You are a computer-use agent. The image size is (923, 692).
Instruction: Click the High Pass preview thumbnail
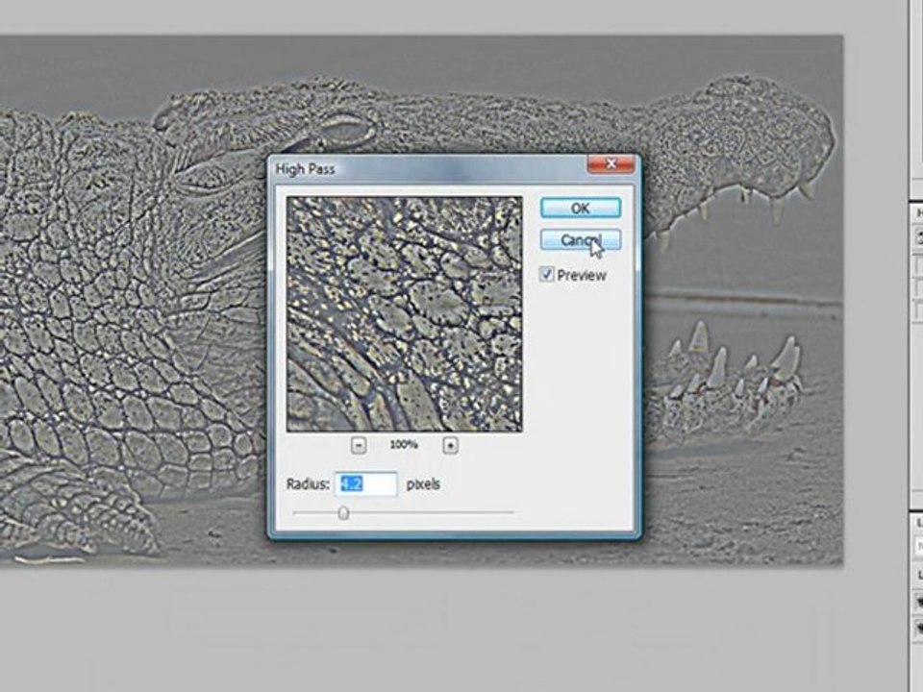pyautogui.click(x=404, y=314)
